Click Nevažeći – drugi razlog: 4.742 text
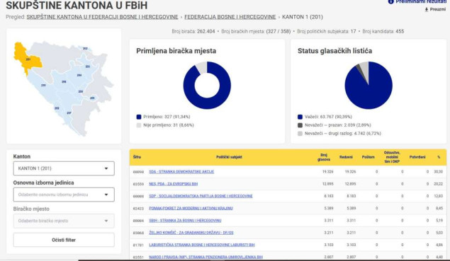The image size is (450, 261). coord(343,134)
